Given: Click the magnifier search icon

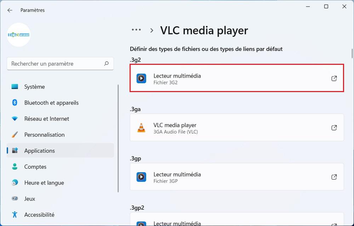Looking at the screenshot, I should coord(106,64).
